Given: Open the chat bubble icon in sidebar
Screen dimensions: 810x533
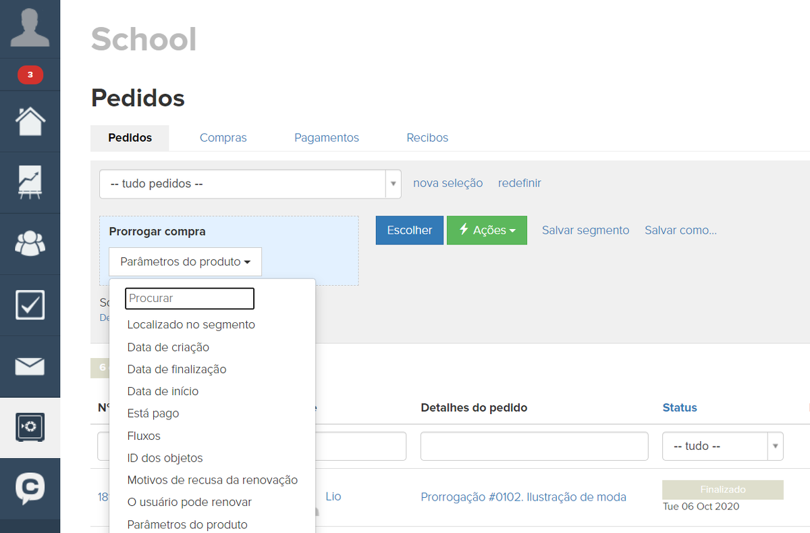Looking at the screenshot, I should (x=30, y=488).
